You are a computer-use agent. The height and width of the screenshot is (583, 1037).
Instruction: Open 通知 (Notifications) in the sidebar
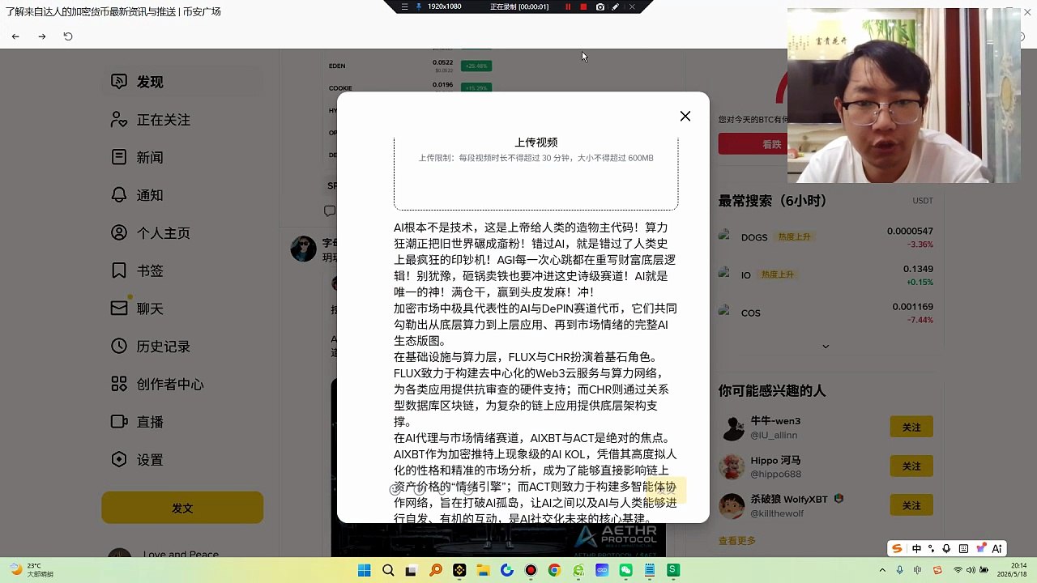[182, 195]
